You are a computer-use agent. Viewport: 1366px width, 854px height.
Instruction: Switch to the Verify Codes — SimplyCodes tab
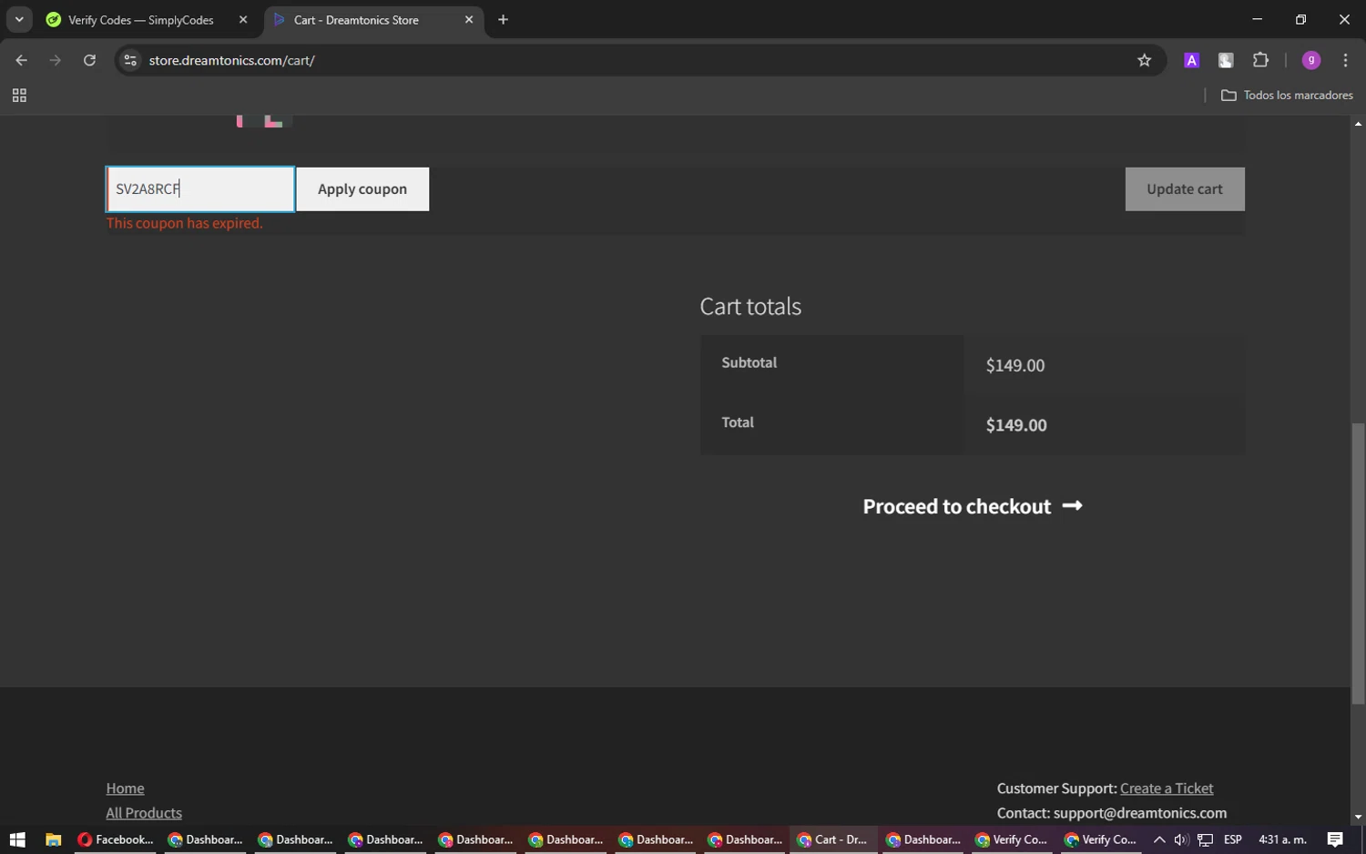pyautogui.click(x=141, y=20)
